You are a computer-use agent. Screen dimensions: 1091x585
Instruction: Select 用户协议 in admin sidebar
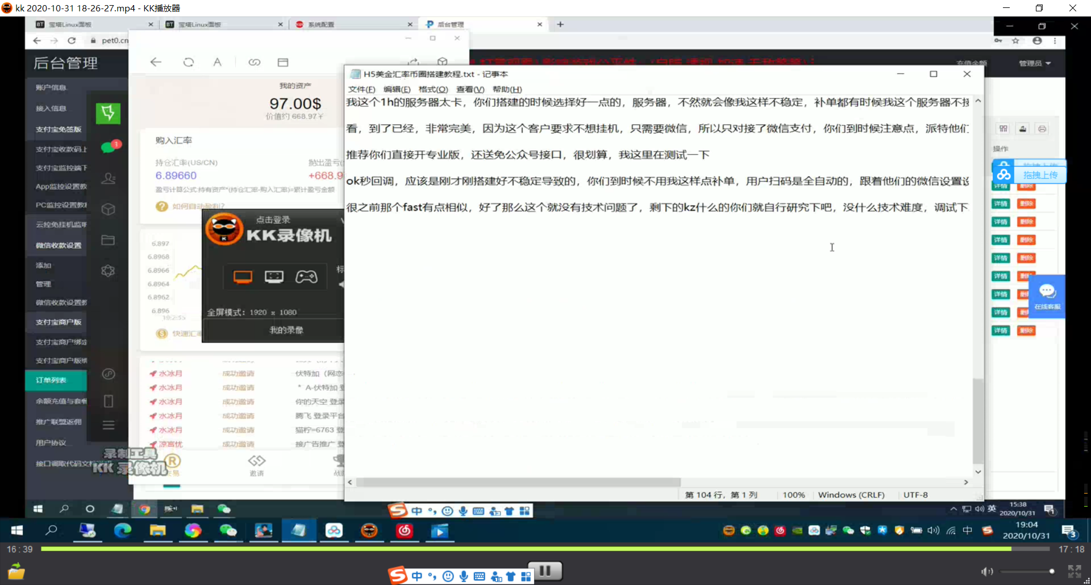tap(51, 442)
